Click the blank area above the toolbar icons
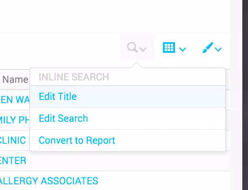248x190 pixels. [x=122, y=16]
